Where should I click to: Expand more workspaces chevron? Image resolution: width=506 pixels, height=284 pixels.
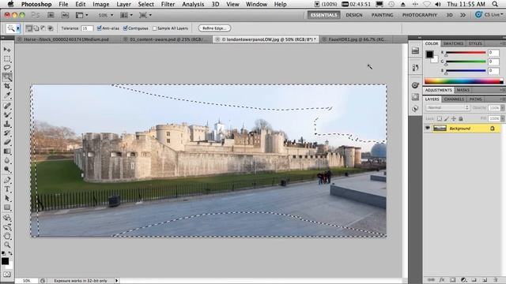pos(463,15)
